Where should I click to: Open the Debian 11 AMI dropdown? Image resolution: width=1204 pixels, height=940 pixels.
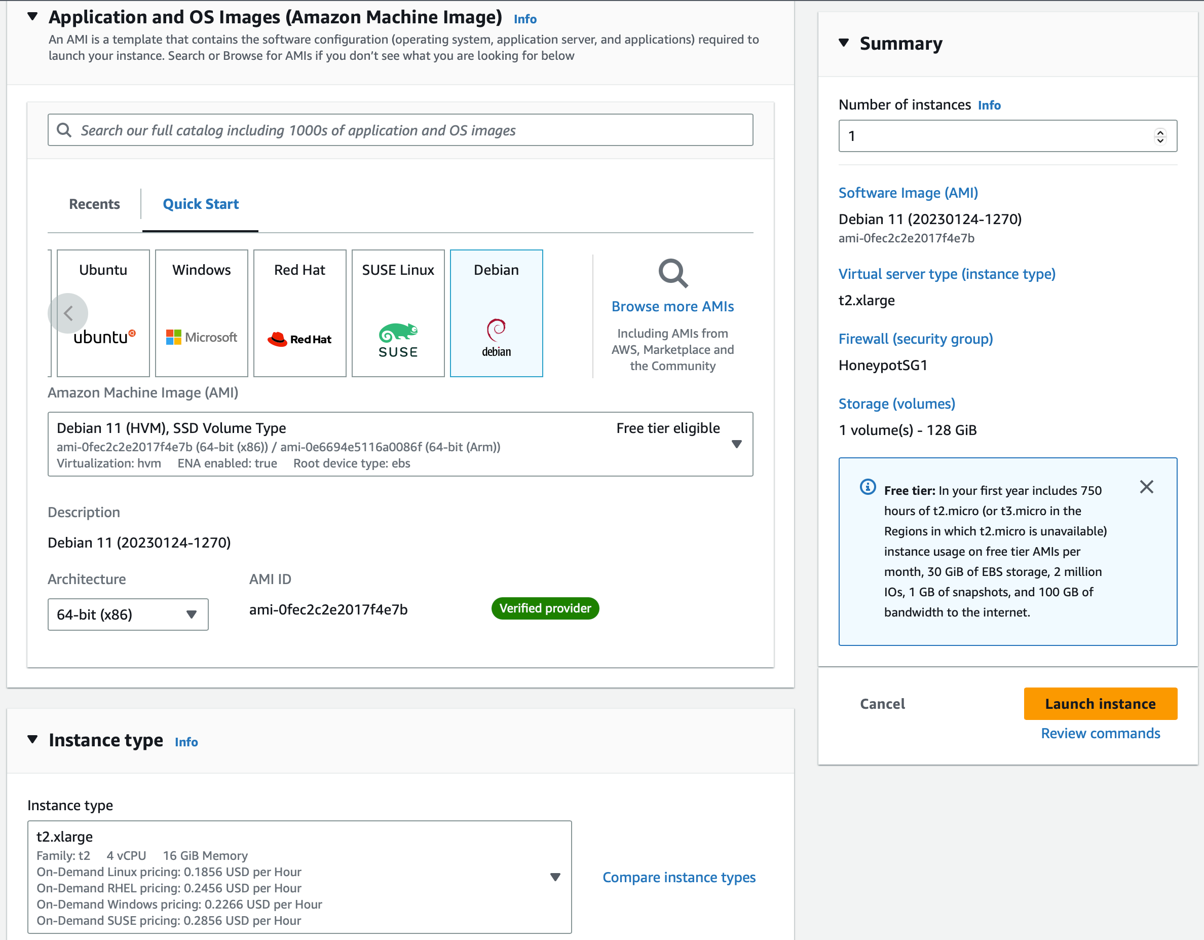(736, 444)
